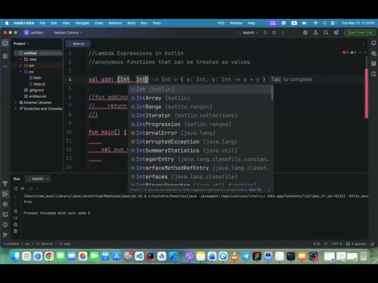This screenshot has width=378, height=283.
Task: Click the add breadcrumb in status bar
Action: click(x=64, y=243)
